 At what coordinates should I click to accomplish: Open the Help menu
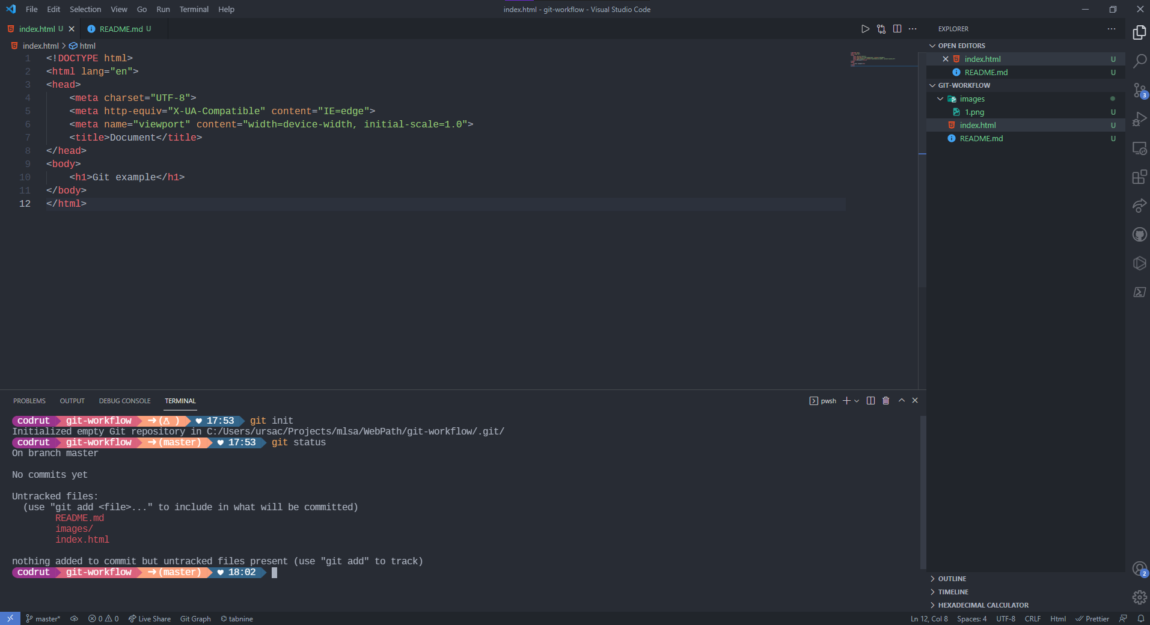click(226, 9)
